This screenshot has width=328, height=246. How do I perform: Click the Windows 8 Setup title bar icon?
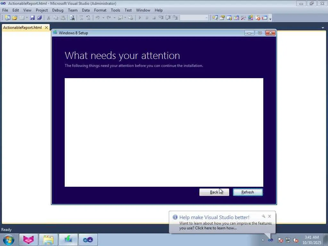point(55,33)
